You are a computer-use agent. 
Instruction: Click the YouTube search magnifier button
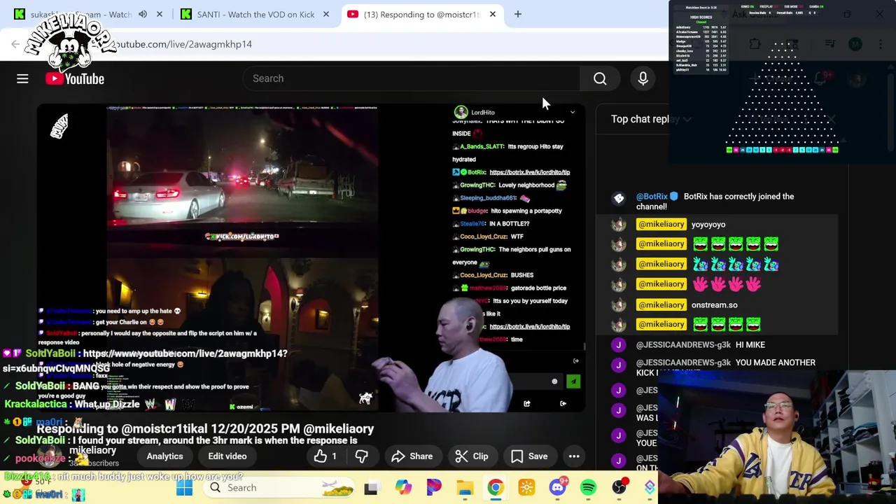(600, 78)
